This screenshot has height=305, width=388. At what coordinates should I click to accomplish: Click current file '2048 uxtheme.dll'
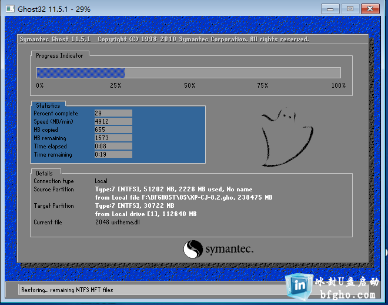118,222
